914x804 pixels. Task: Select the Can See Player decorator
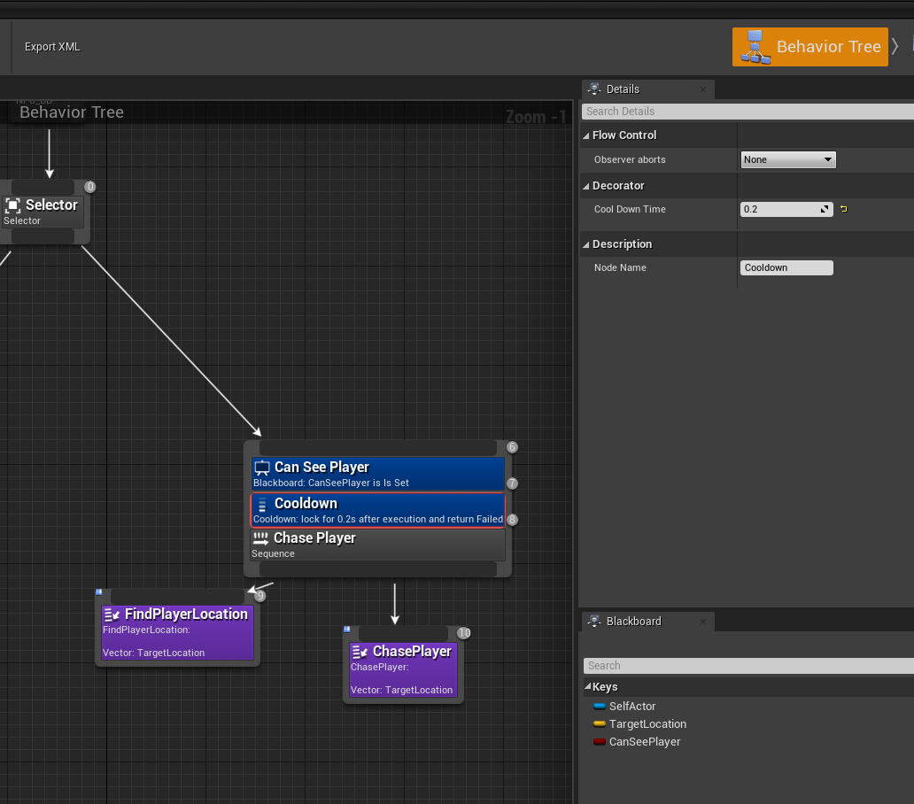377,475
